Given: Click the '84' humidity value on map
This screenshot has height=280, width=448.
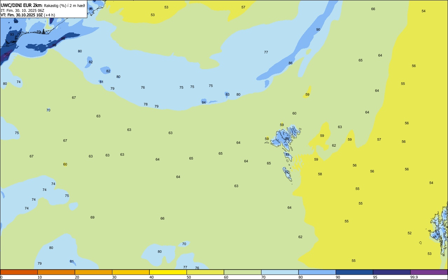Looking at the screenshot, I should [x=204, y=102].
